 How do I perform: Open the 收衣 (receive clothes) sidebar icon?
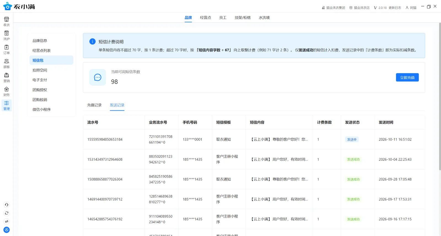[x=6, y=21]
